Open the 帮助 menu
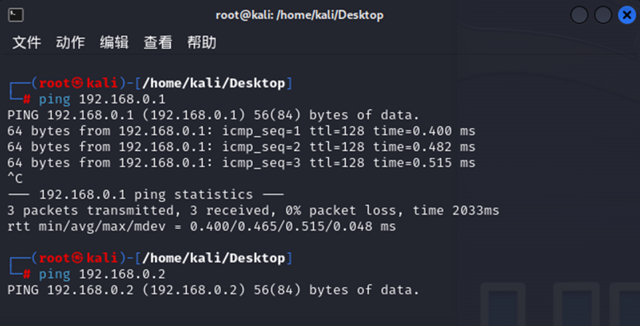 [201, 43]
